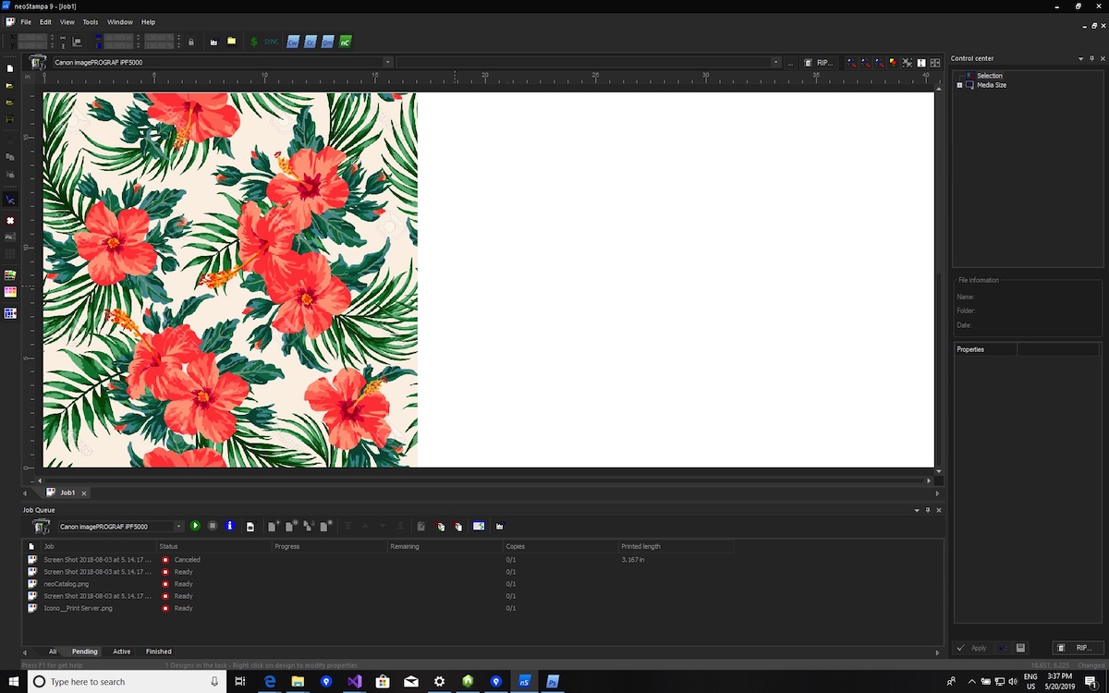
Task: Select the neoCatalog.png job row
Action: (67, 584)
